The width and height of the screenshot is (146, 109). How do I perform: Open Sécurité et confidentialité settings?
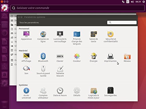(x=111, y=37)
